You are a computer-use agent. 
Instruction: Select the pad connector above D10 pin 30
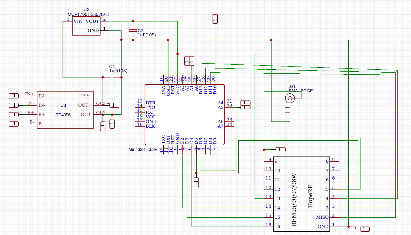[x=215, y=19]
